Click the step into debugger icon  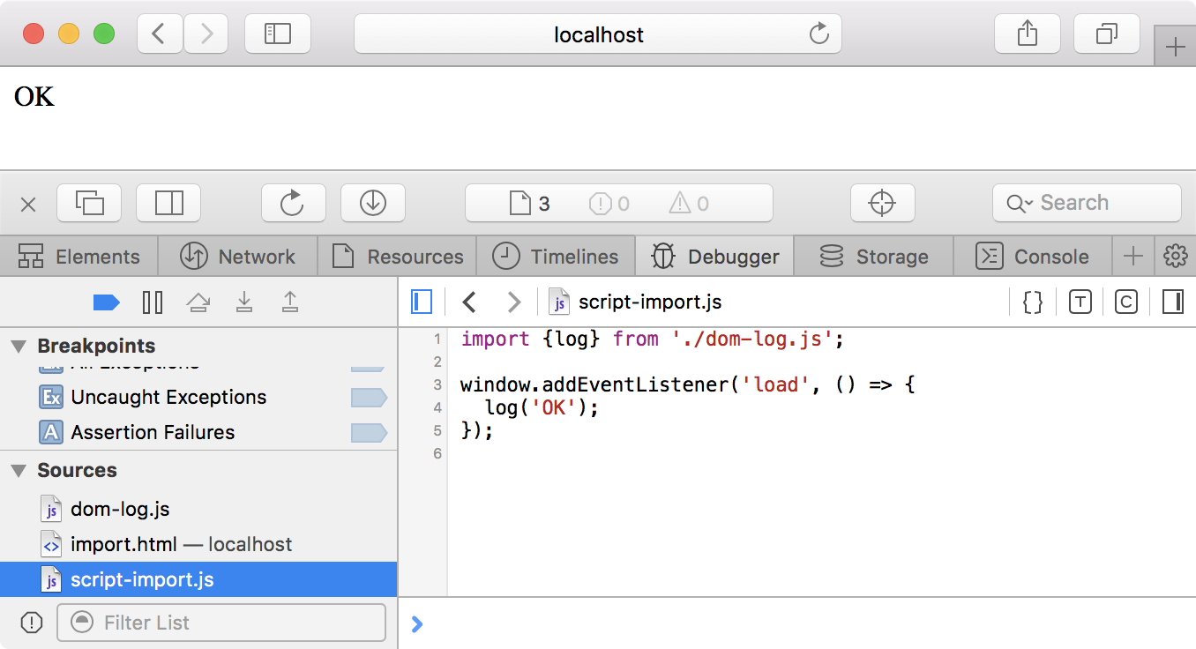[x=244, y=303]
